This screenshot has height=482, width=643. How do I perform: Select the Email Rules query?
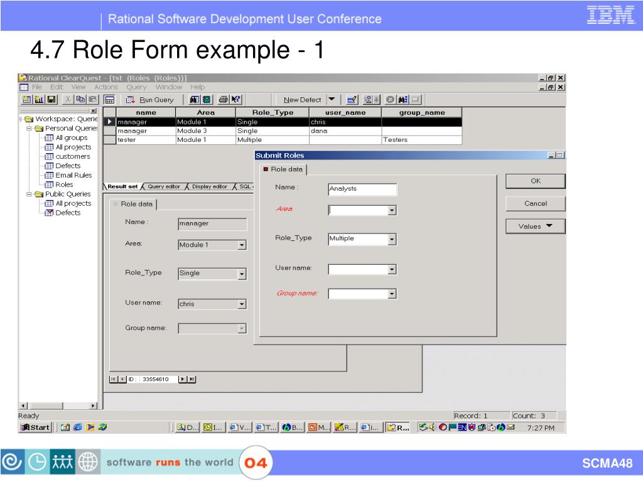[73, 175]
